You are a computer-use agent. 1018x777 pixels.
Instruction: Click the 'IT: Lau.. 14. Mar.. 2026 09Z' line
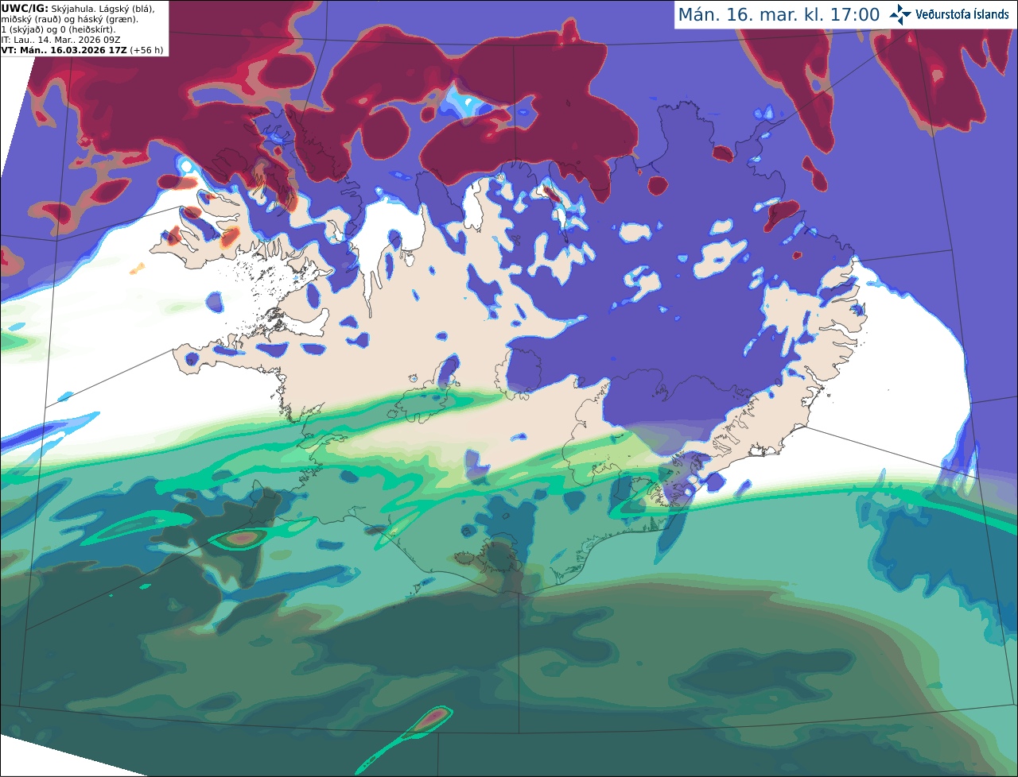click(x=60, y=40)
